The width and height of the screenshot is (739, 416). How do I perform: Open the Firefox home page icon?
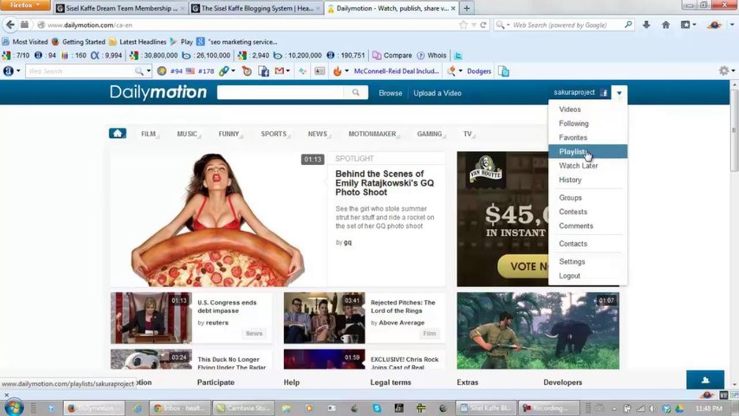click(666, 25)
